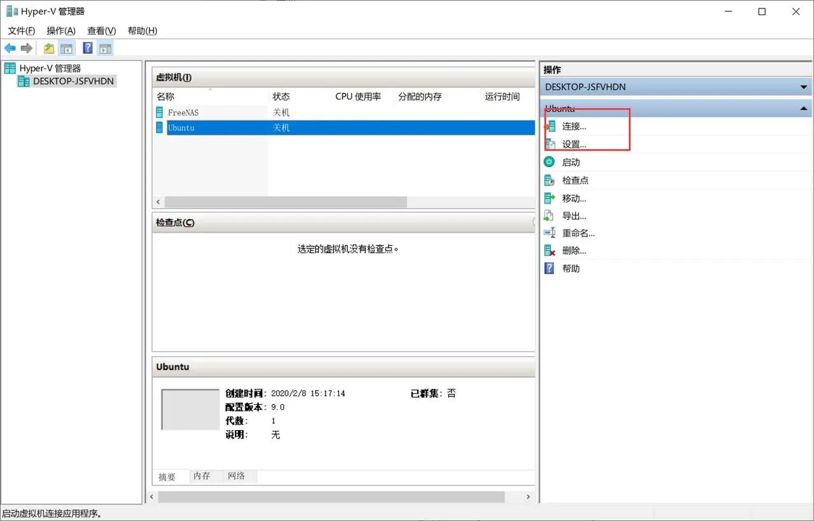Select the Ubuntu virtual machine row
814x521 pixels.
pyautogui.click(x=344, y=128)
